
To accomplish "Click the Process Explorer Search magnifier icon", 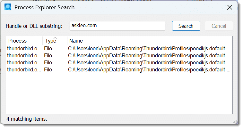I will point(8,7).
